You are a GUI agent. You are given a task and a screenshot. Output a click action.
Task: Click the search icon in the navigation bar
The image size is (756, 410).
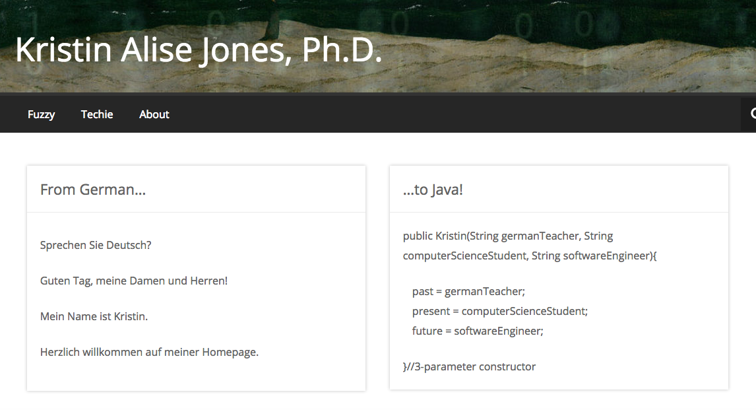click(751, 115)
